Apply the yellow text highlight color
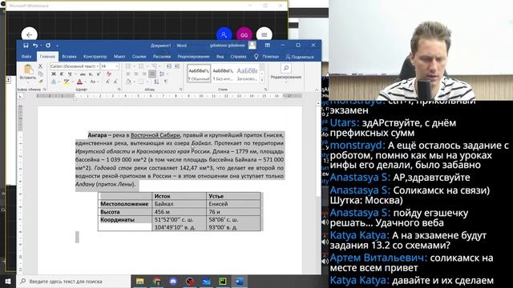Image resolution: width=513 pixels, height=288 pixels. [x=67, y=82]
